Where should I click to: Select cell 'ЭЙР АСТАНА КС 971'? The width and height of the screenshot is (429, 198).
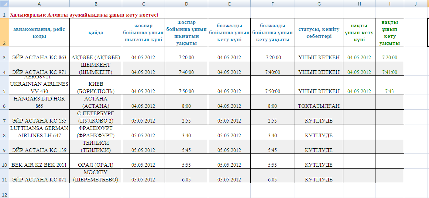(x=40, y=68)
